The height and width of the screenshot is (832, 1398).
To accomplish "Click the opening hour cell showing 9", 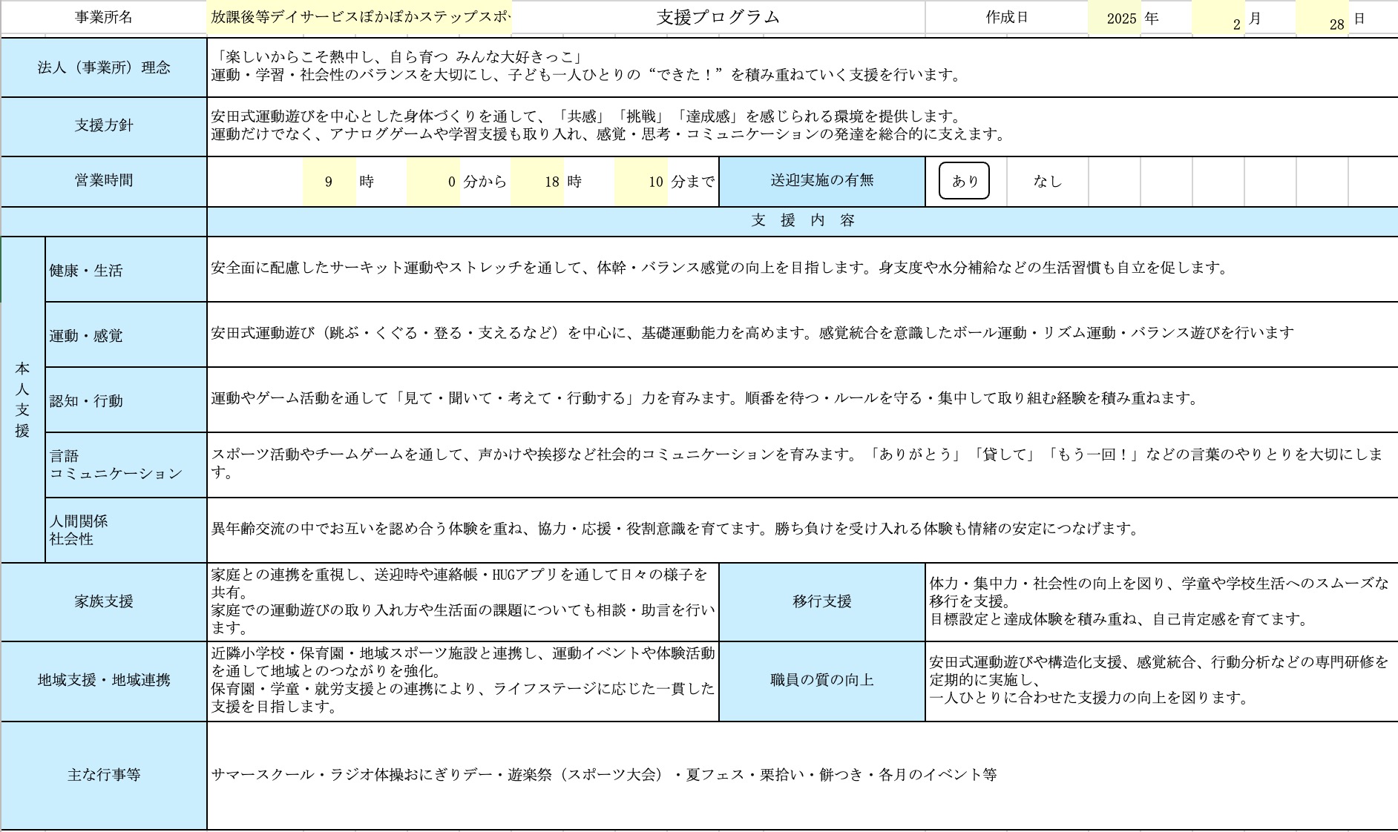I will click(329, 182).
